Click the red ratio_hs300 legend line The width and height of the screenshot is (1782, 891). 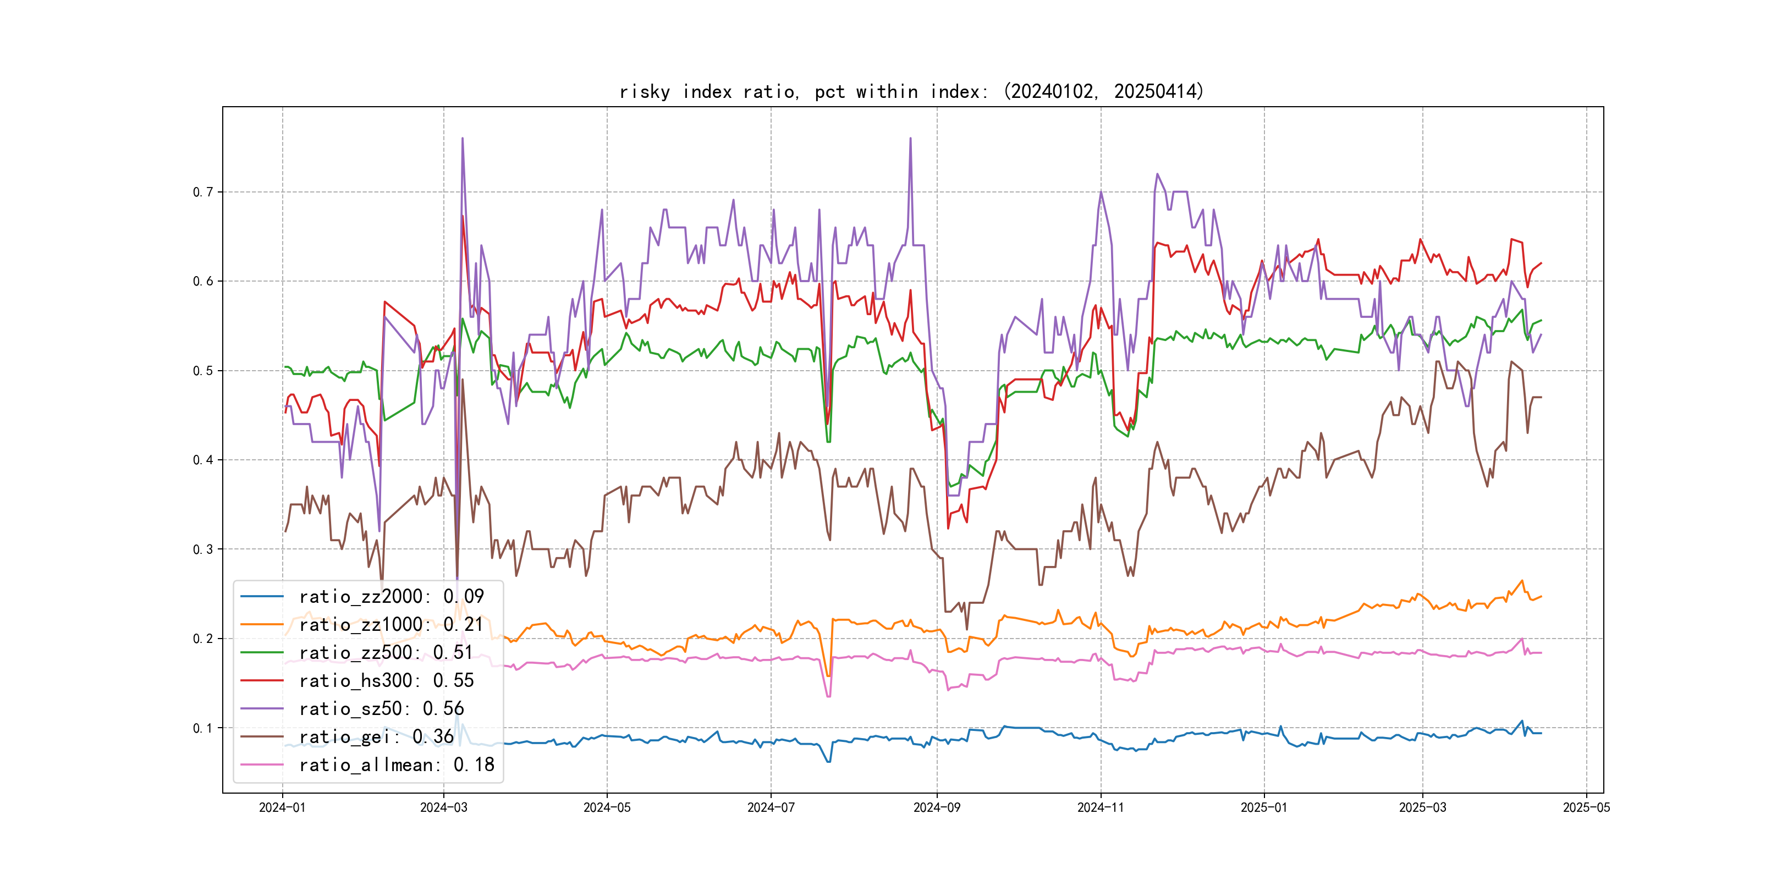261,681
